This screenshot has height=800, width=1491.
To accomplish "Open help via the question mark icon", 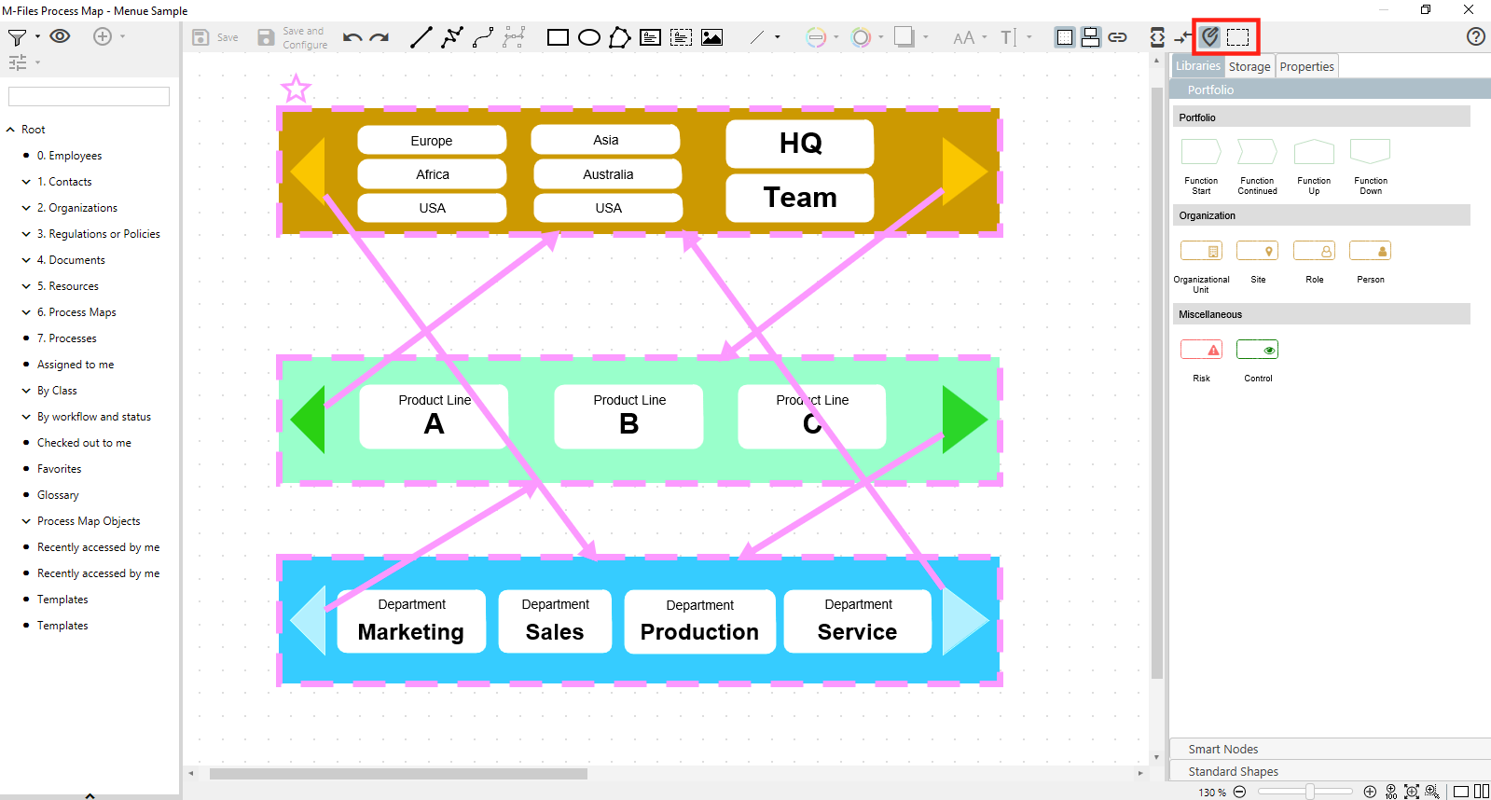I will [x=1475, y=37].
